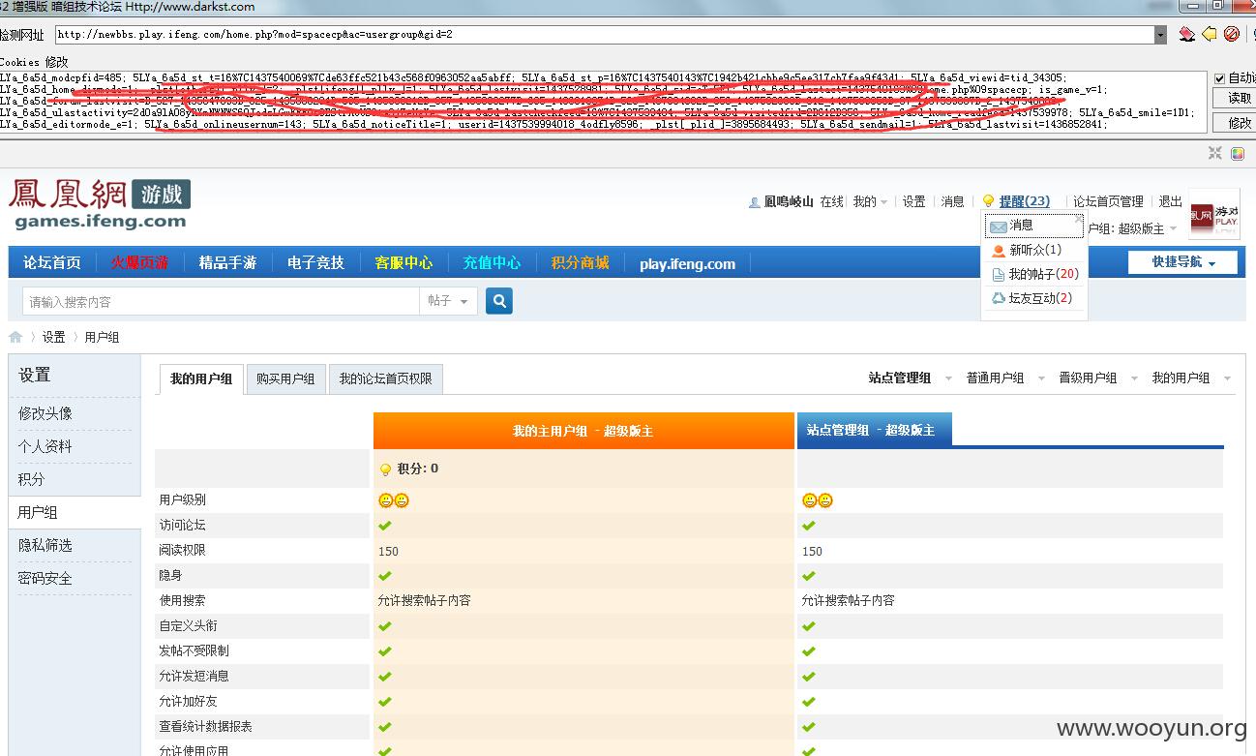Click 退出 to log out
The image size is (1256, 756).
click(1171, 201)
